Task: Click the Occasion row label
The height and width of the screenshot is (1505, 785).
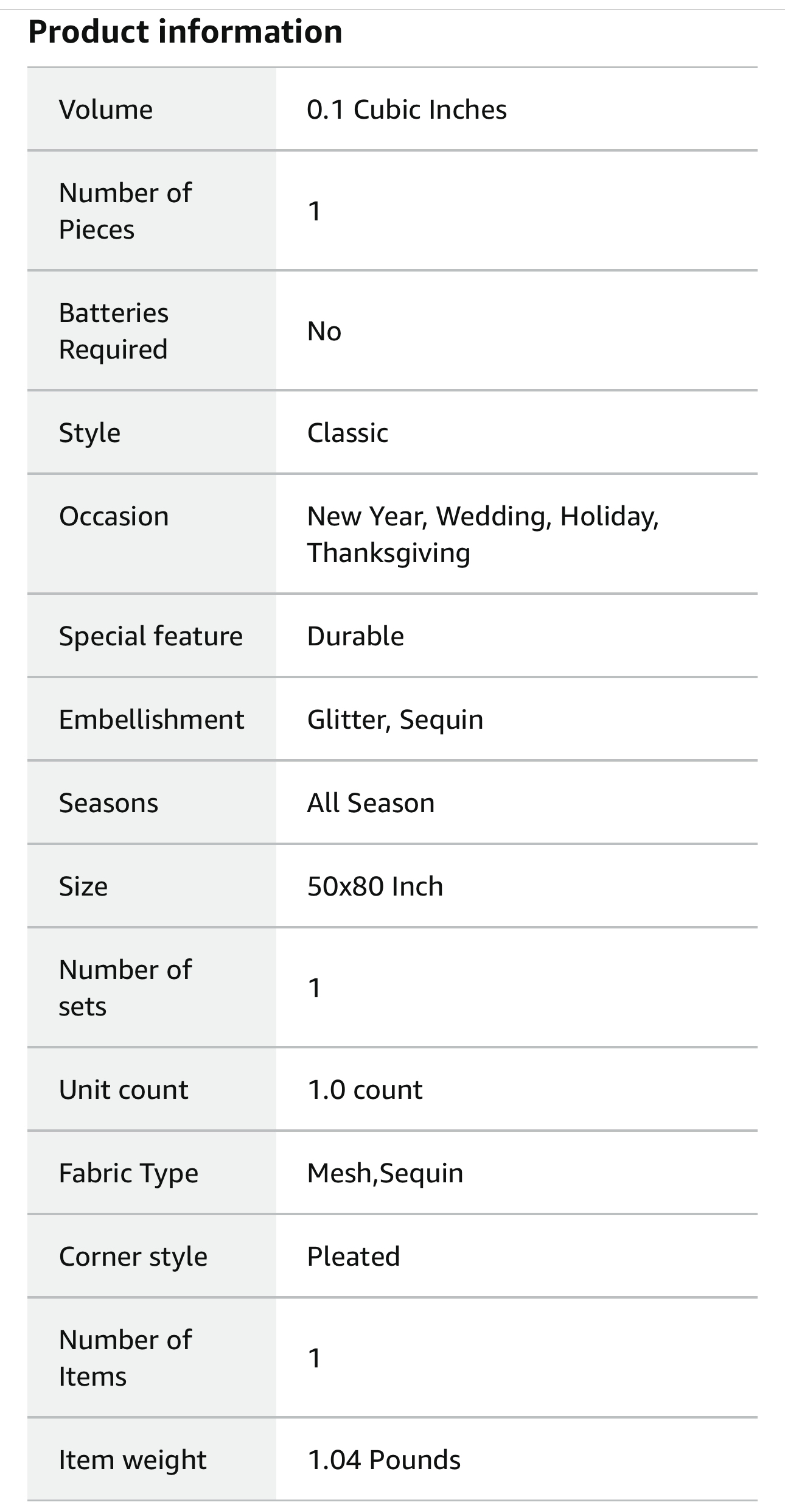Action: pos(114,516)
